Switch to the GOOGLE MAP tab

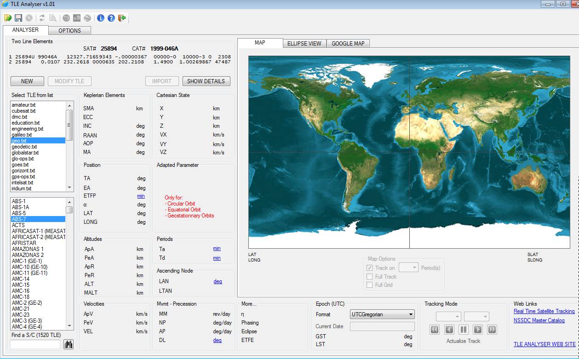[348, 43]
